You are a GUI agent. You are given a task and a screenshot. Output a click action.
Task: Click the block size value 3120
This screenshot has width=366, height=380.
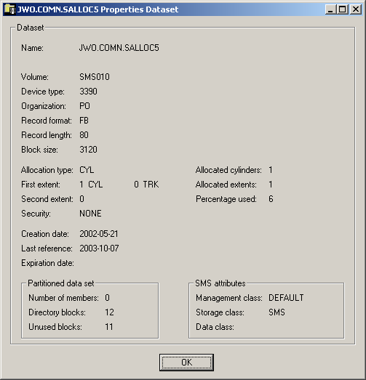[x=88, y=150]
